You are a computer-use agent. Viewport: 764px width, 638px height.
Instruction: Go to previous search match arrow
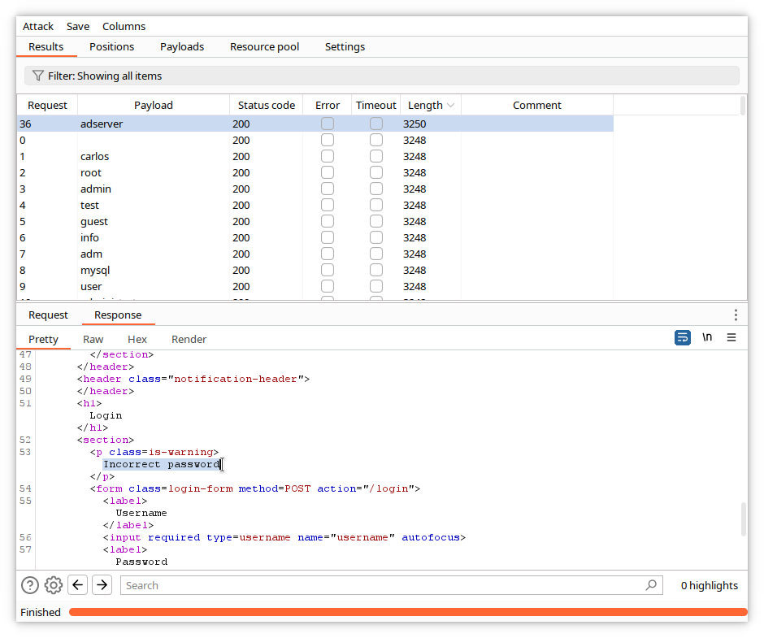click(77, 585)
